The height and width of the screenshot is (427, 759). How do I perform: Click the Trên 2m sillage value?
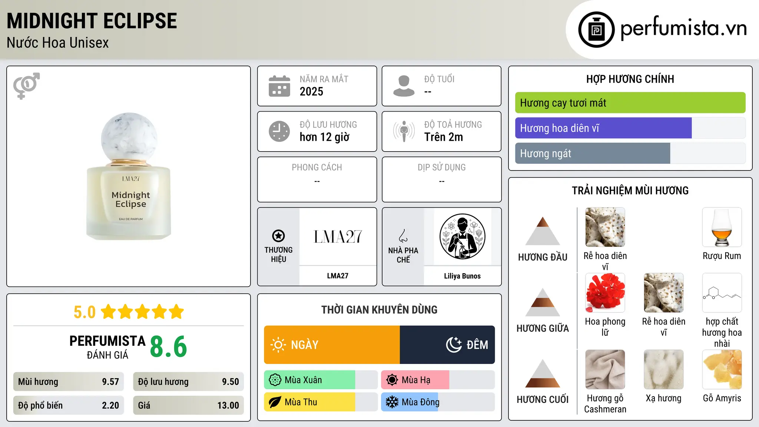click(x=444, y=137)
